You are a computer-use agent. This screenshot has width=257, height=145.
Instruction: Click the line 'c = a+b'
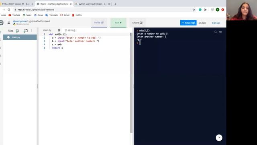pos(57,45)
